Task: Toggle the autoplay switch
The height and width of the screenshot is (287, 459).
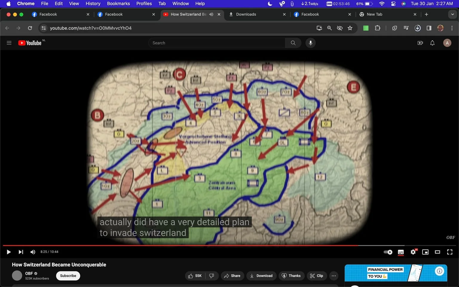Action: click(388, 252)
